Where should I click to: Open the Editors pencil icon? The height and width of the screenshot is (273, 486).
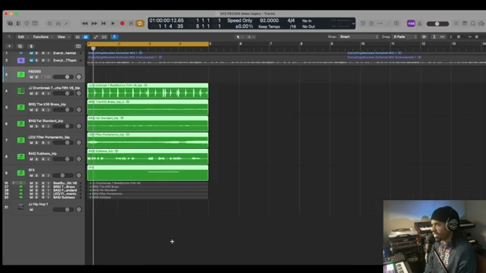(66, 24)
